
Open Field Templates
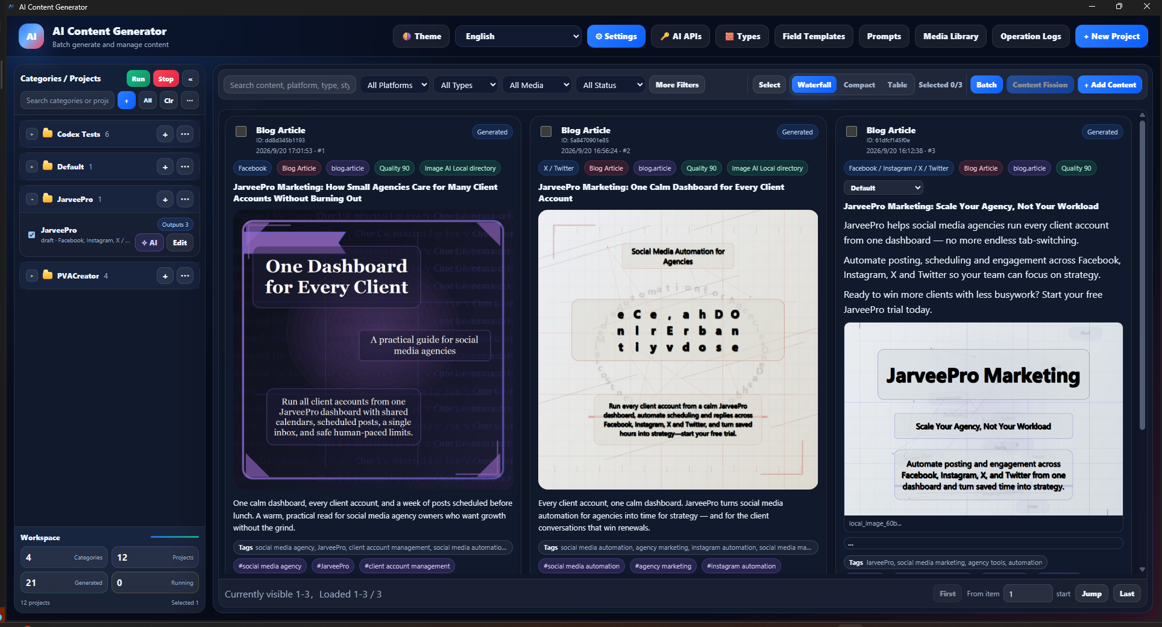coord(814,36)
